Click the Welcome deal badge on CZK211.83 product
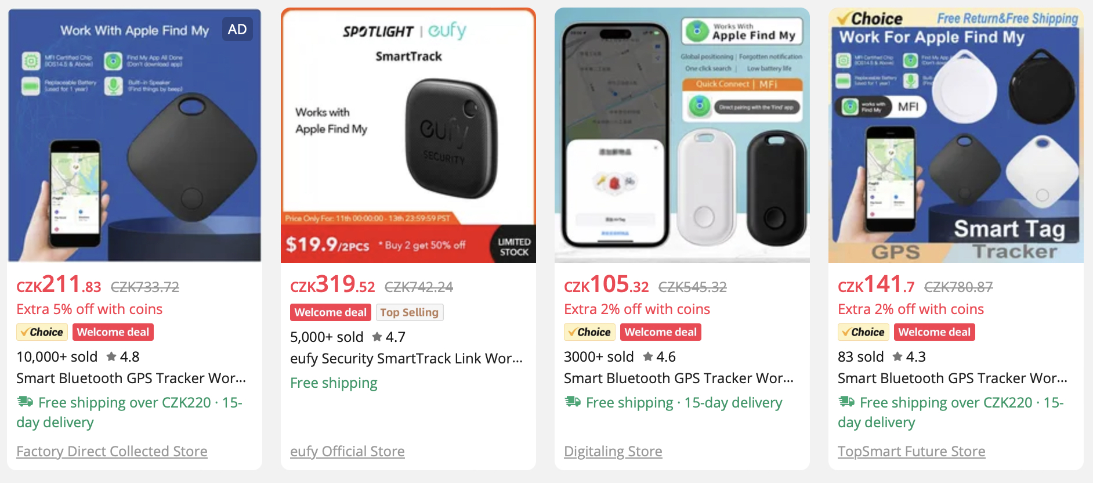 (113, 332)
